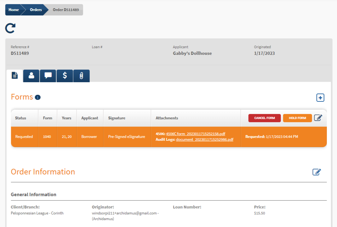The image size is (337, 227).
Task: Open the forms document tab
Action: point(14,76)
